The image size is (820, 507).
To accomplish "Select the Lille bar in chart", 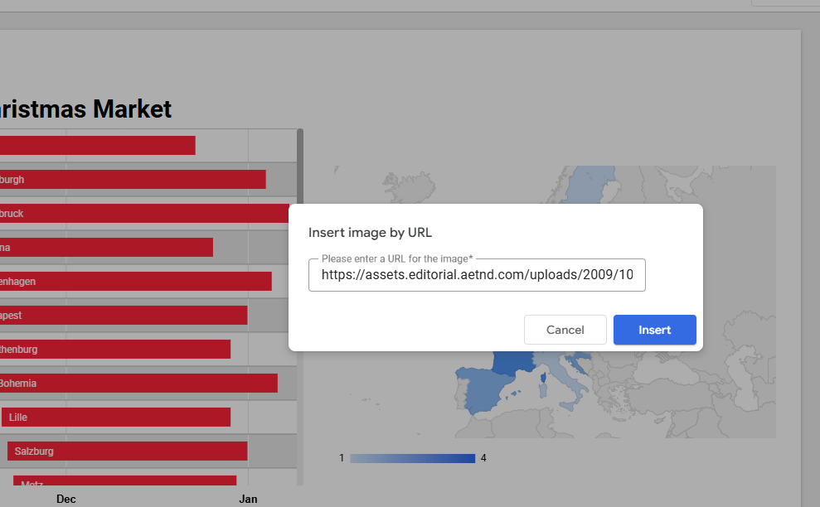I will coord(116,418).
